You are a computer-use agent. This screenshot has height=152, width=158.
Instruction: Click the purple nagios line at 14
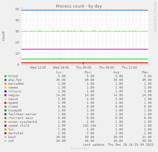pos(85,49)
